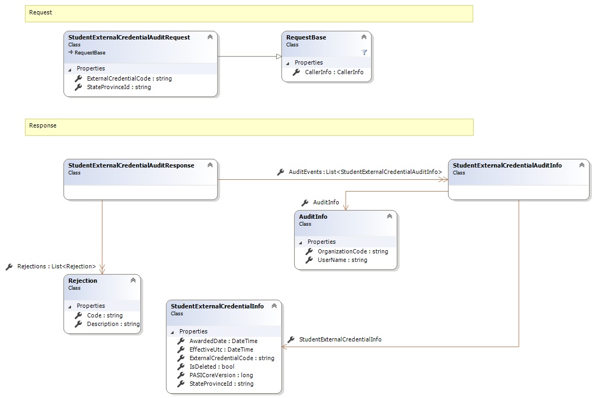594x398 pixels.
Task: Click the AuditEvents association wrench icon
Action: point(280,172)
